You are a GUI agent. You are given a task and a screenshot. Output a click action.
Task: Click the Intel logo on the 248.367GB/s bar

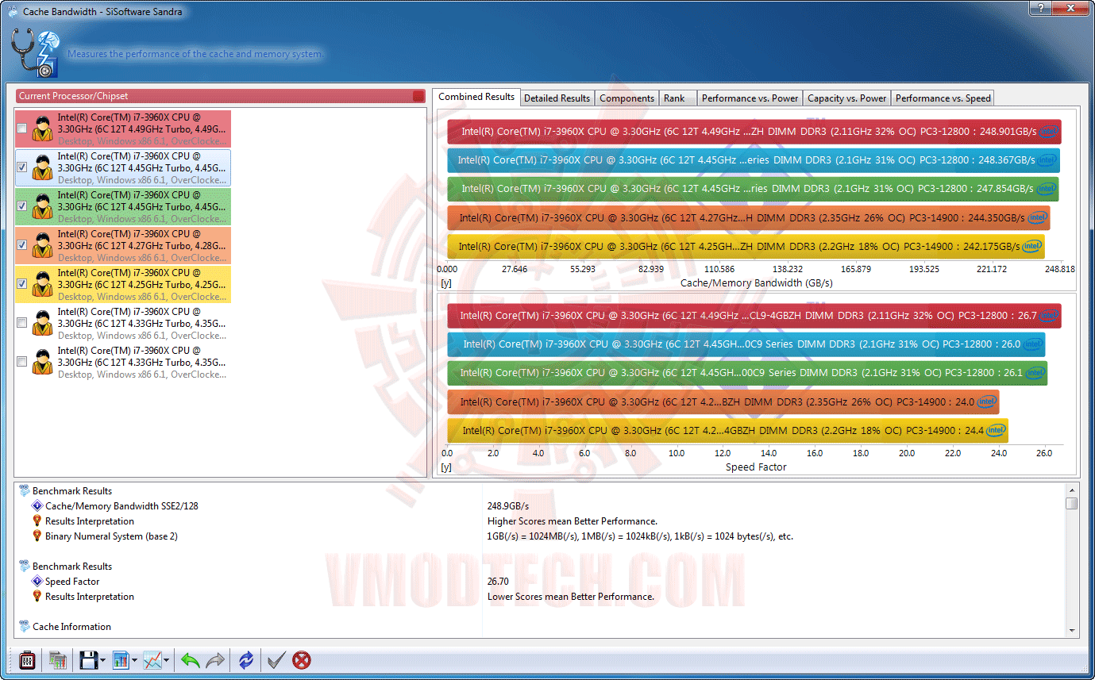(1047, 160)
